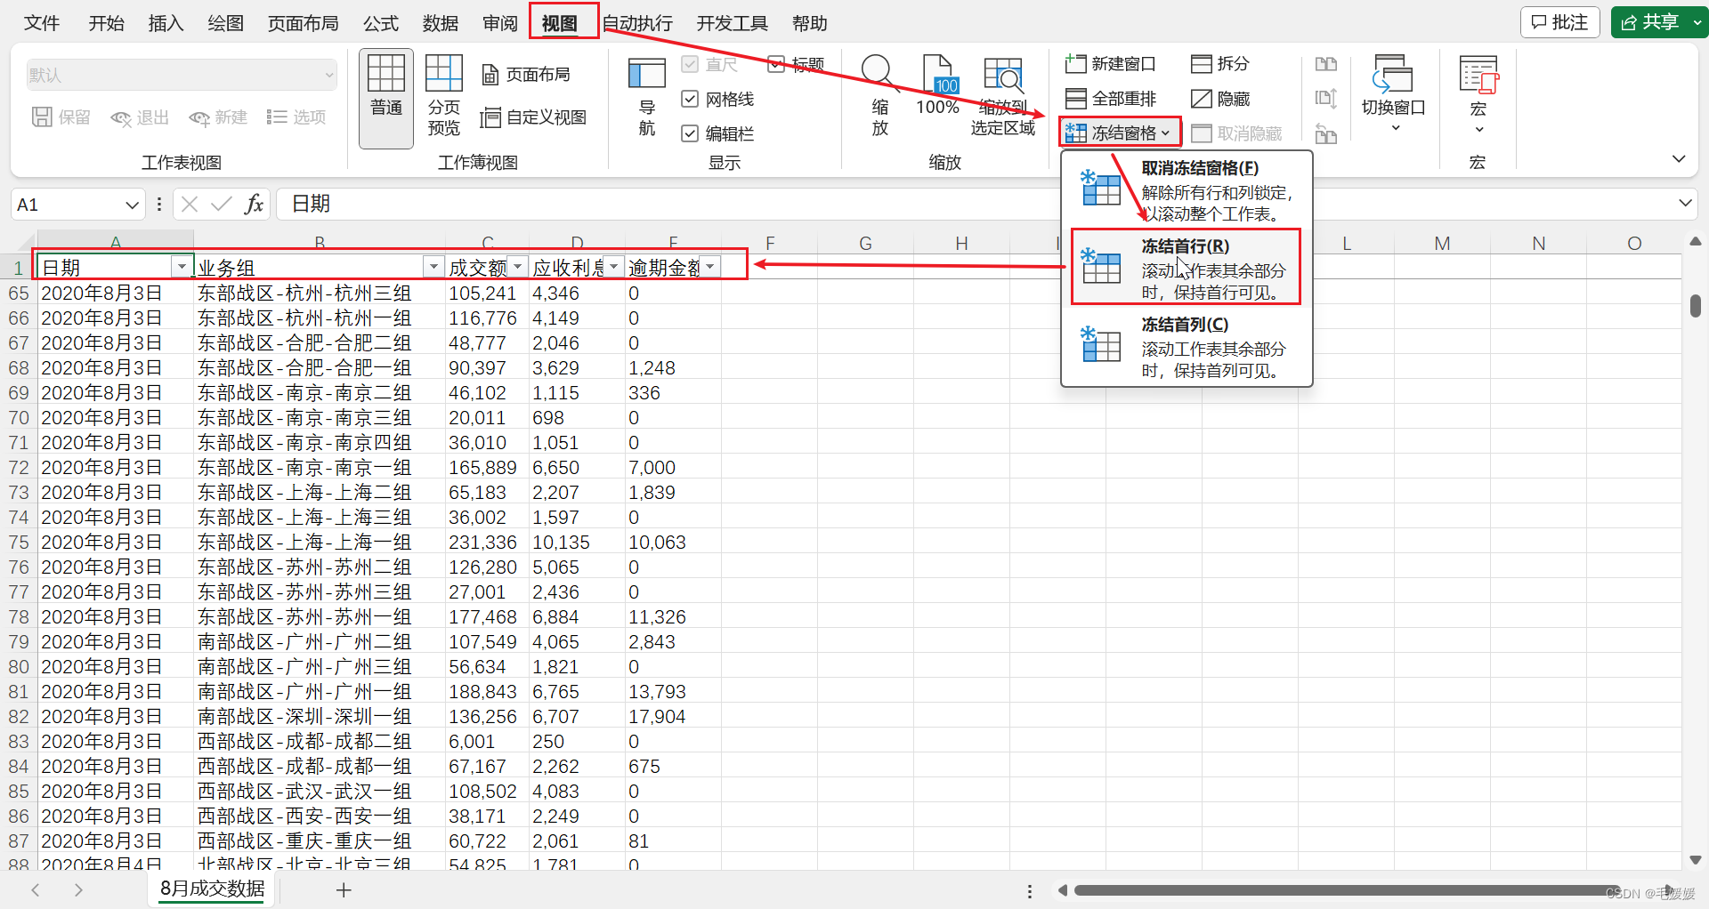Arrange all windows (全部重排)
This screenshot has width=1709, height=909.
pos(1111,99)
